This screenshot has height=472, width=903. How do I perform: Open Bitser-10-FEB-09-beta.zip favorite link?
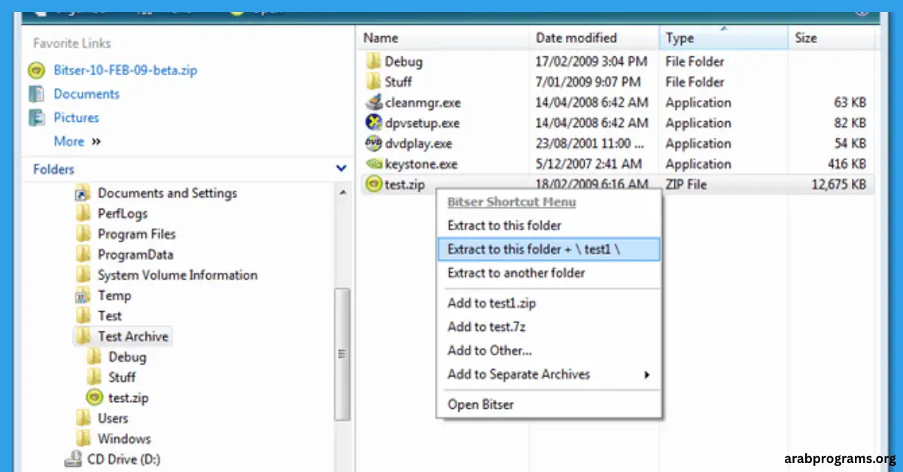pyautogui.click(x=126, y=71)
